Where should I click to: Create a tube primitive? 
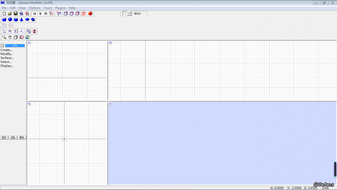click(33, 19)
